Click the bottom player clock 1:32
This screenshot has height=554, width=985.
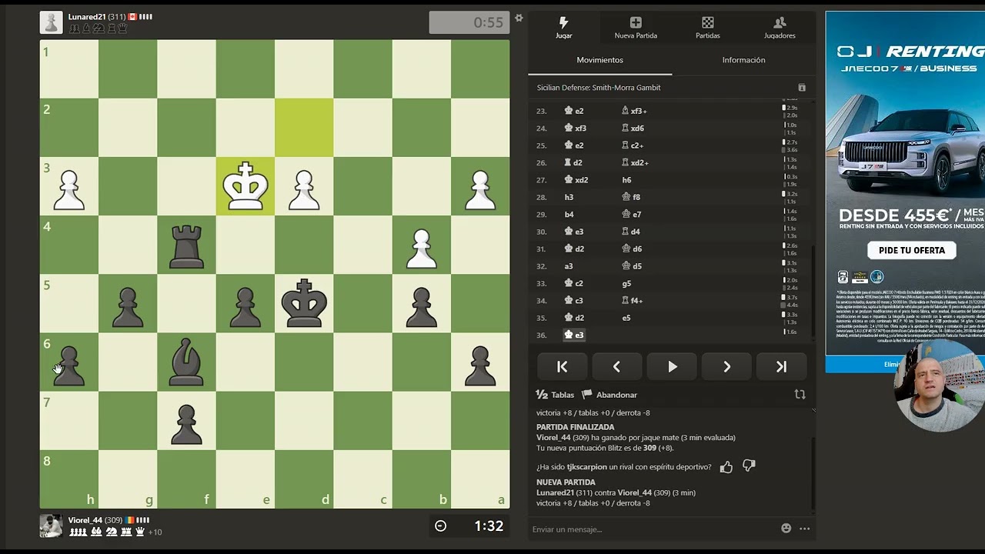click(x=469, y=526)
